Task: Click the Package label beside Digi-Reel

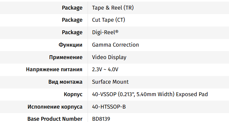Action: pyautogui.click(x=72, y=32)
